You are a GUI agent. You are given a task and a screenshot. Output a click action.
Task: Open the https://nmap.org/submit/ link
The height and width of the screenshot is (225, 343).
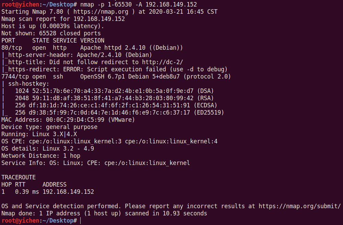299,206
